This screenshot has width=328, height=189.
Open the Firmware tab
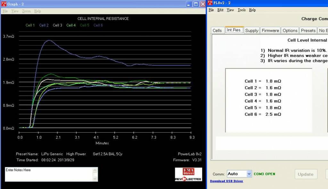click(x=270, y=30)
